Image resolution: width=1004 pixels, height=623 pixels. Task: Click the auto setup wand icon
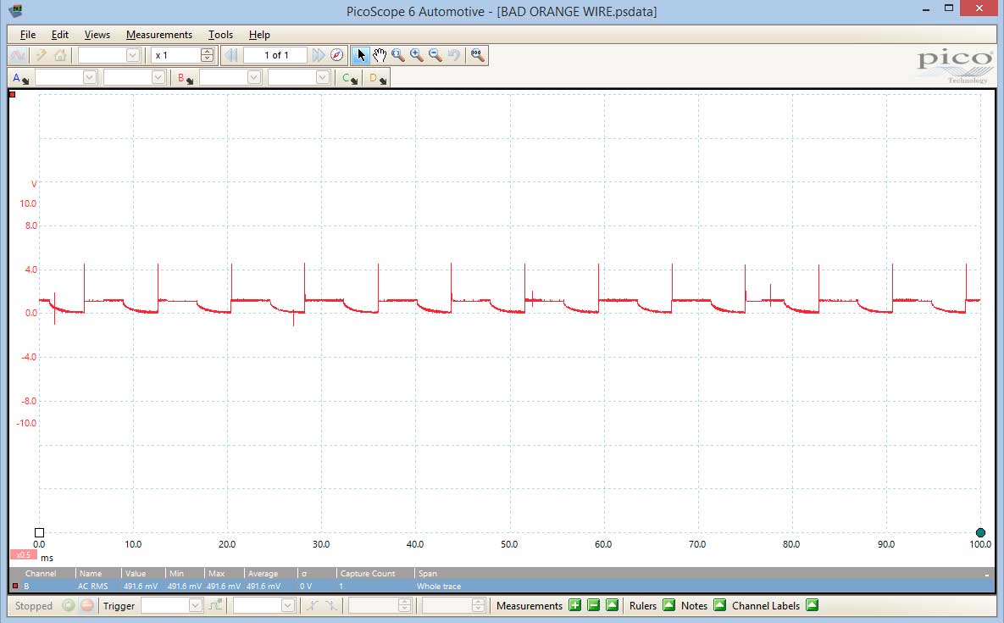tap(41, 55)
